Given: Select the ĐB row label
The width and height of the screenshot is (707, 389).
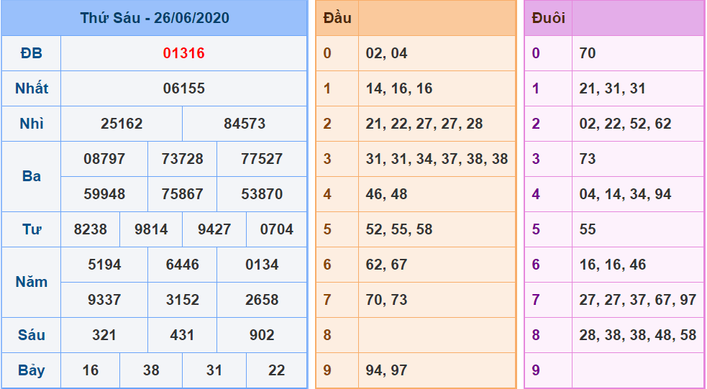Looking at the screenshot, I should click(x=32, y=53).
